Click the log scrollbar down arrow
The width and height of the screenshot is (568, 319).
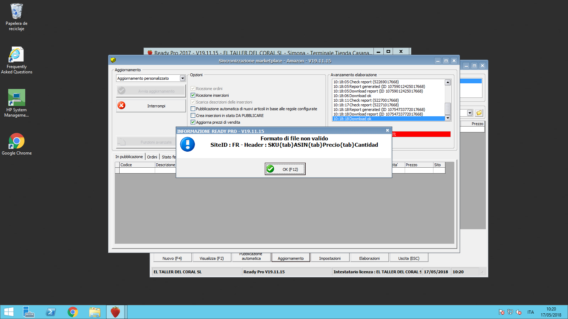tap(448, 118)
